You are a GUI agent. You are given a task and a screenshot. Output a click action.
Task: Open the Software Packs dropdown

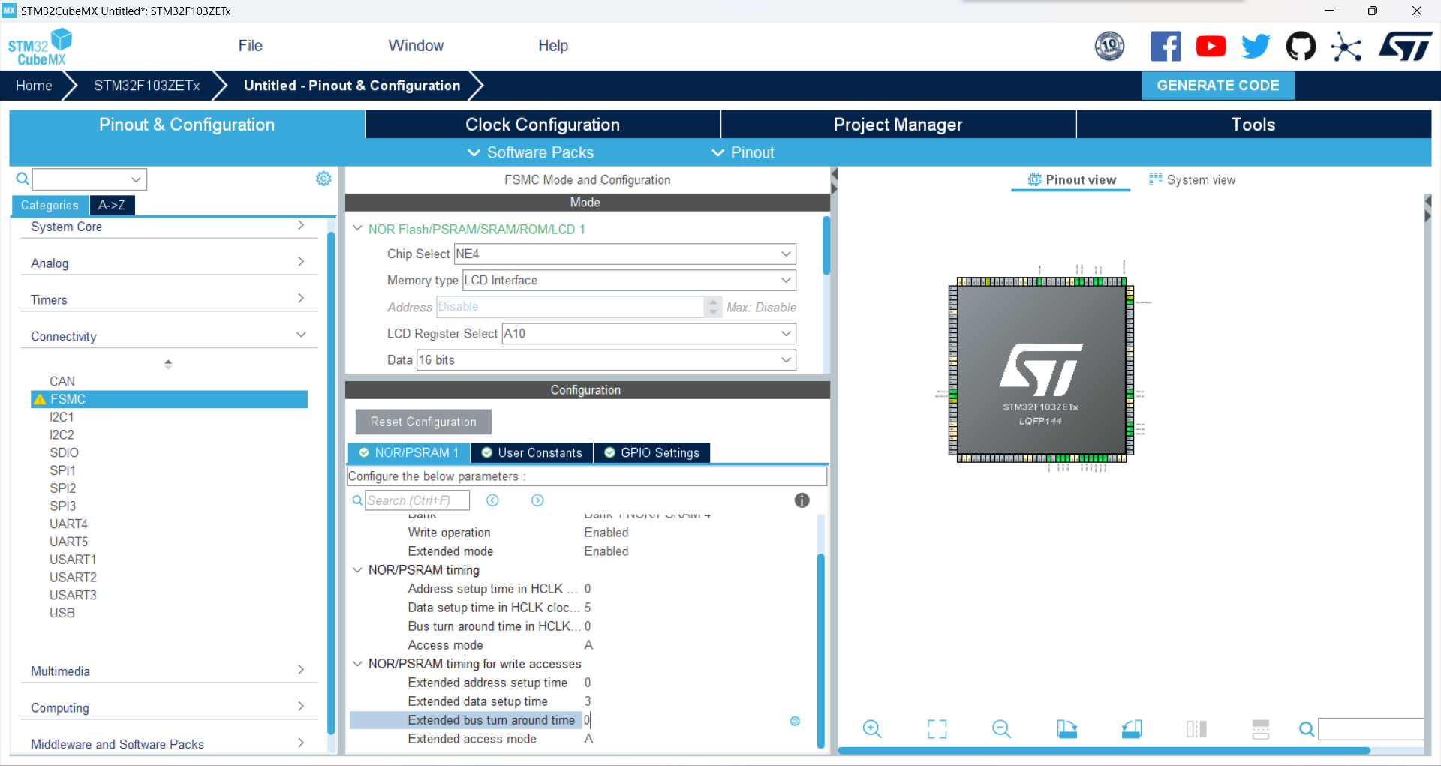pyautogui.click(x=531, y=152)
